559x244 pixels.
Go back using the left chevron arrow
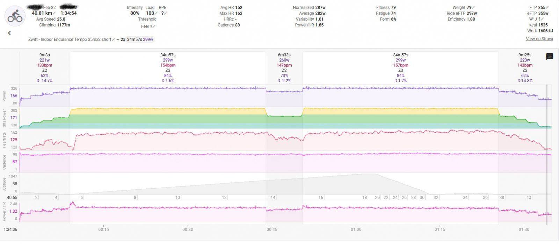pyautogui.click(x=9, y=33)
